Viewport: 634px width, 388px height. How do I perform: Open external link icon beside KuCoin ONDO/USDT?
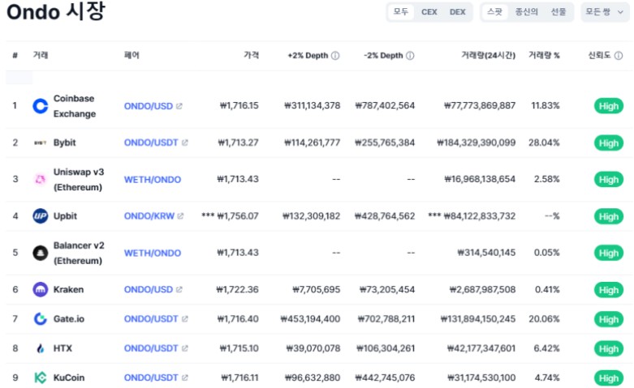pos(184,378)
